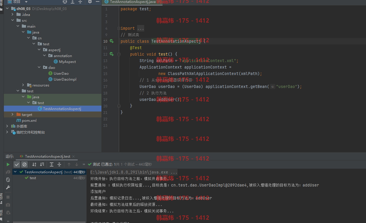Toggle show ignored tests button
Screen dimensions: 366x223
tap(24, 164)
